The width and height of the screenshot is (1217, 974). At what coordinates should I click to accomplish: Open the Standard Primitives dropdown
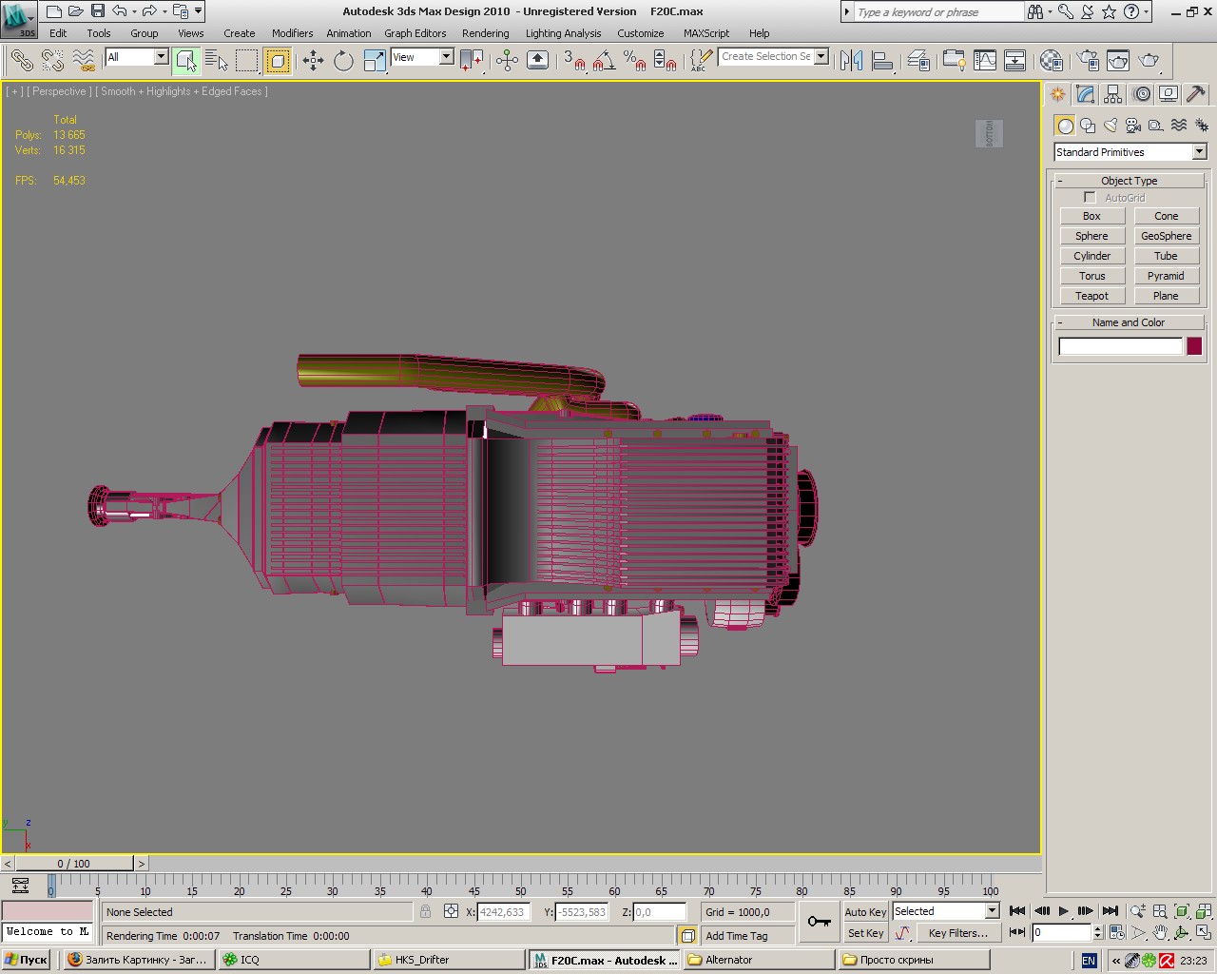click(1199, 152)
